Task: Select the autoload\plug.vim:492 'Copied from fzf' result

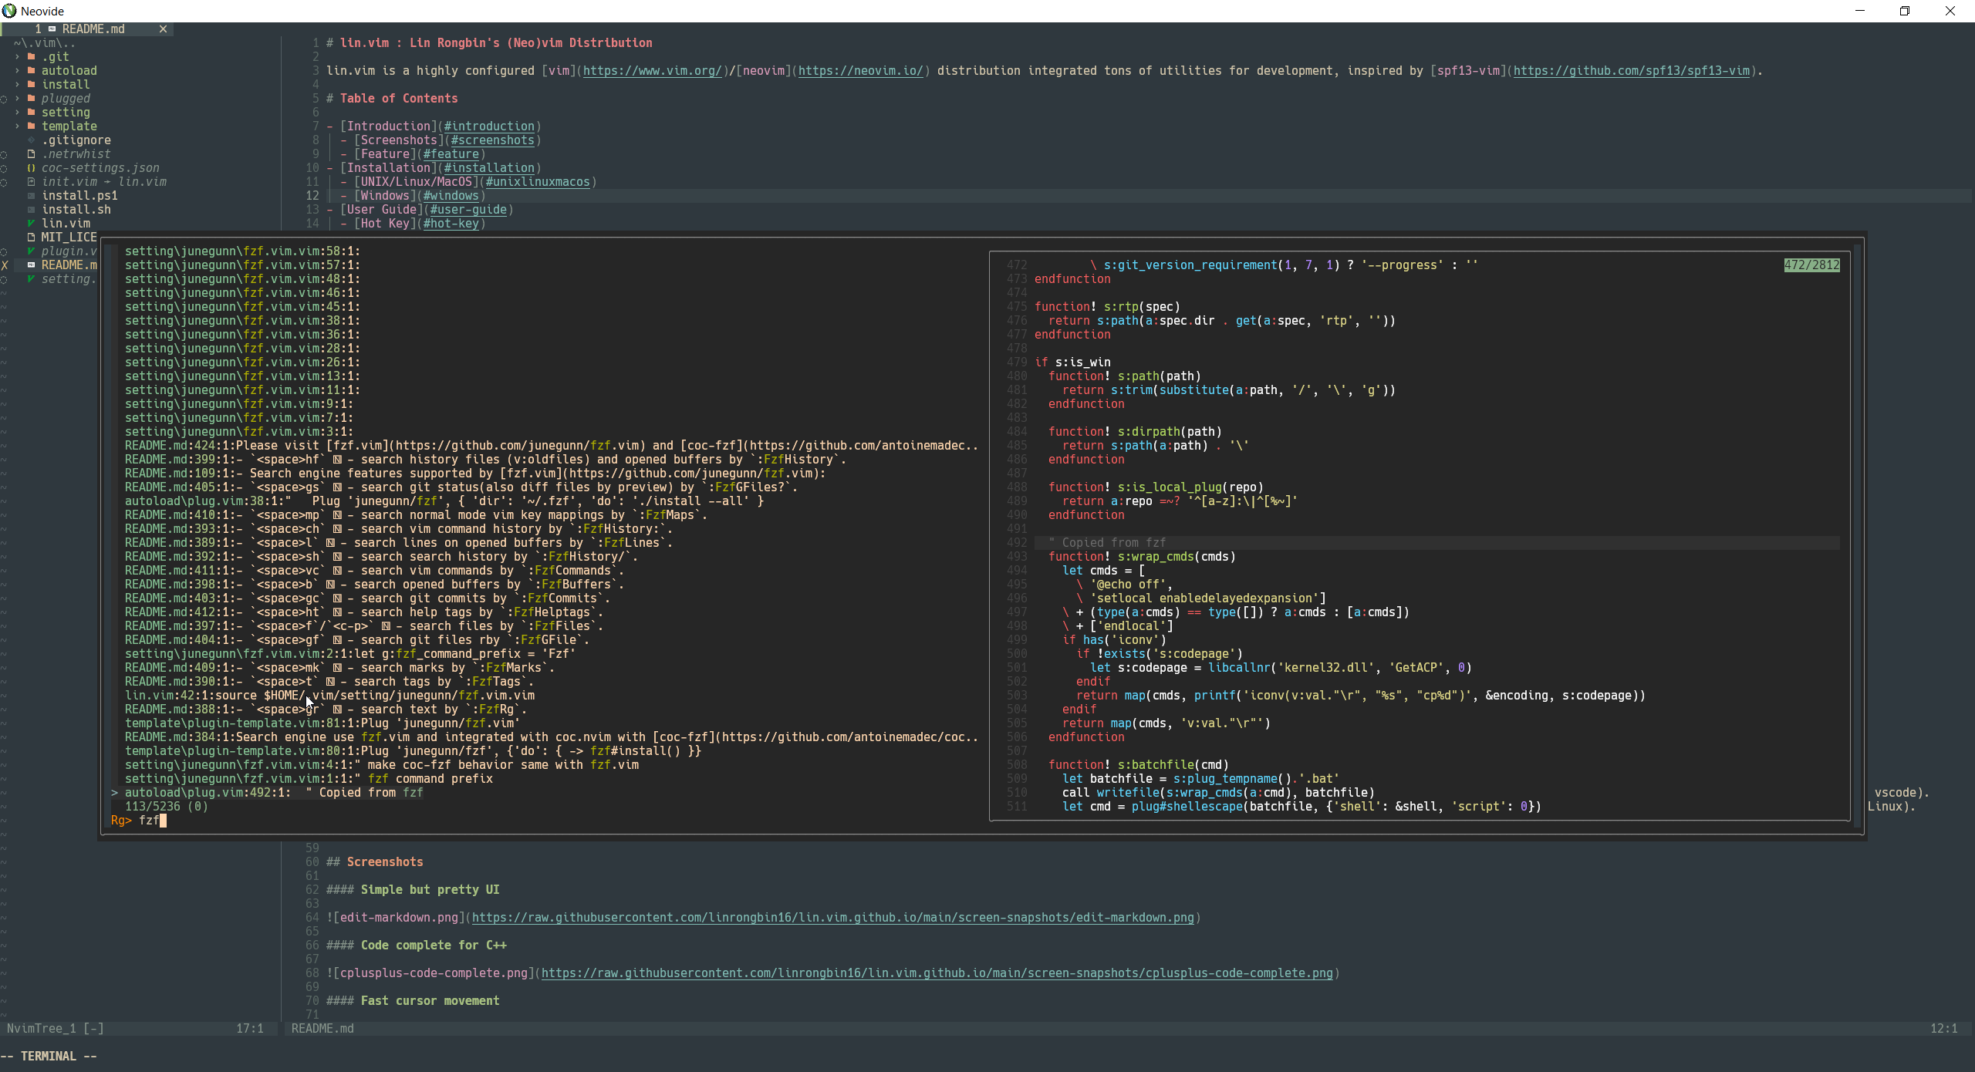Action: [x=274, y=793]
